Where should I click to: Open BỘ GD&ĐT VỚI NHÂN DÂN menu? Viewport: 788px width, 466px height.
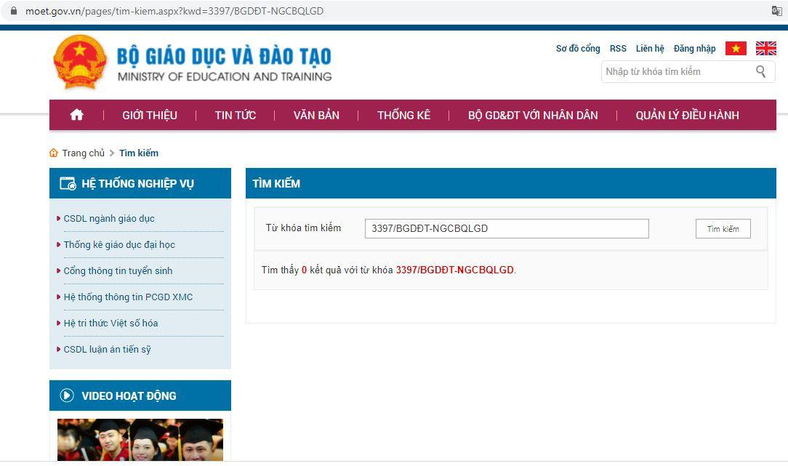click(533, 115)
